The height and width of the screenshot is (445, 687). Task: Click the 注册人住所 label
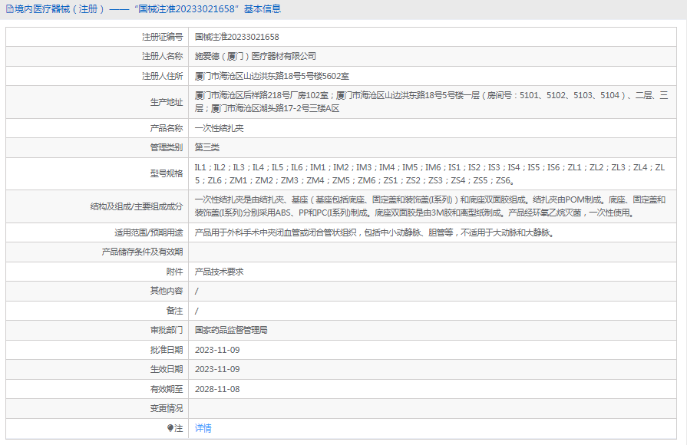[163, 76]
